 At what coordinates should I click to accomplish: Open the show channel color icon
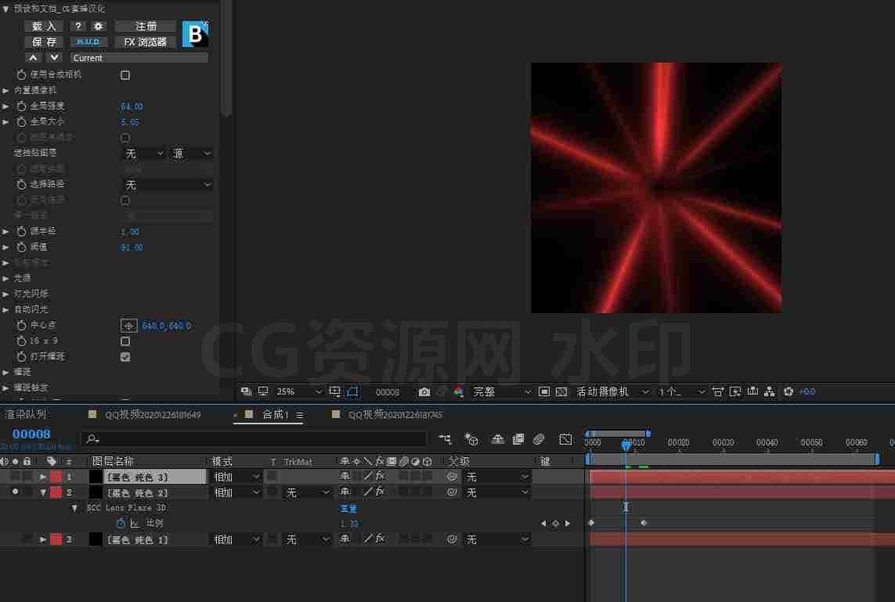pos(458,392)
